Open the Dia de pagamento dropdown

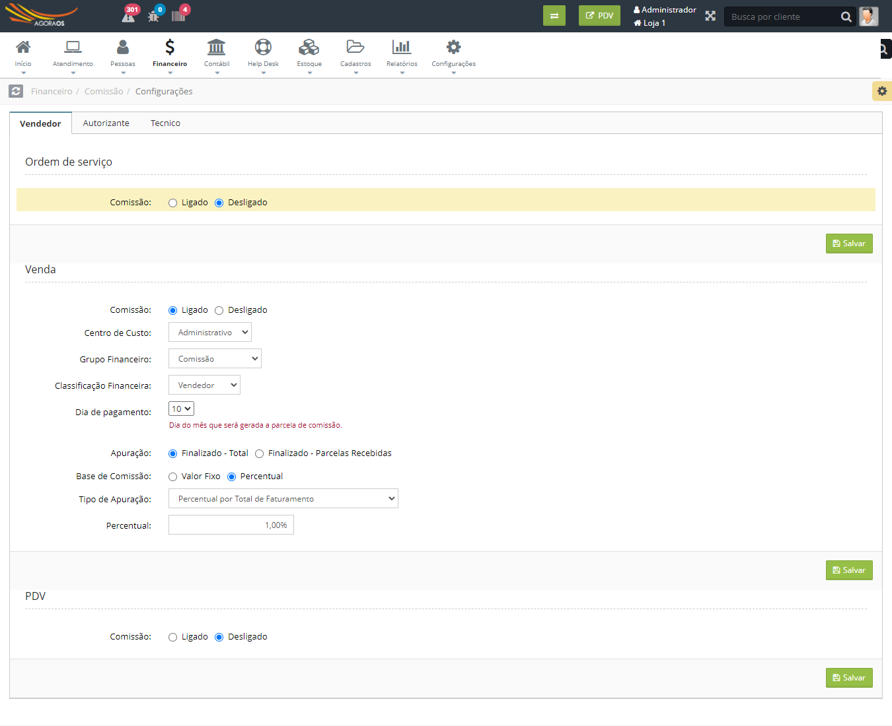tap(181, 409)
